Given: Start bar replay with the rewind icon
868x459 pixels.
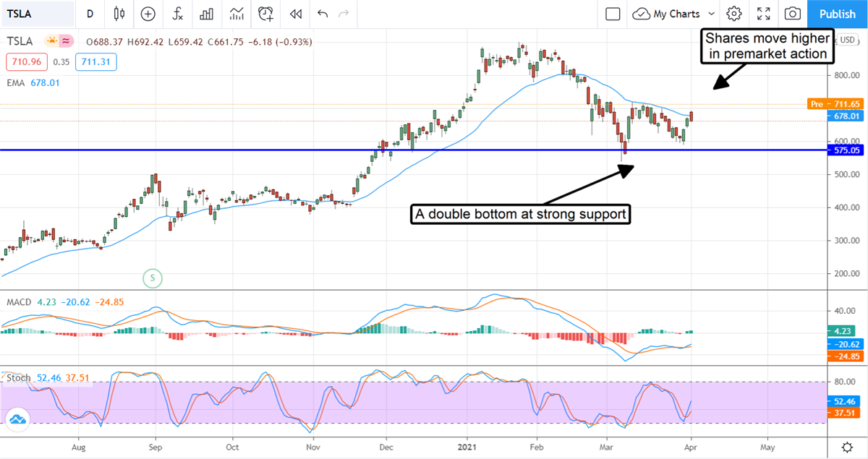Looking at the screenshot, I should (295, 14).
